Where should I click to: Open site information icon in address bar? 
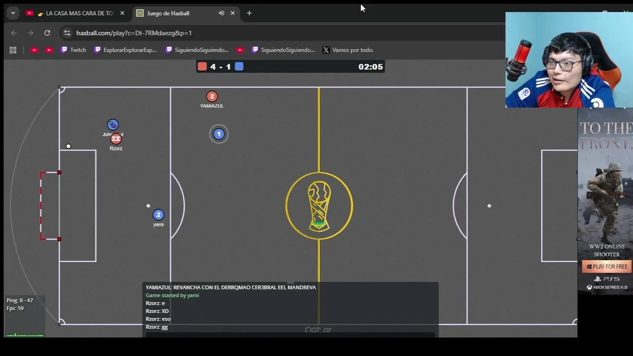coord(67,33)
